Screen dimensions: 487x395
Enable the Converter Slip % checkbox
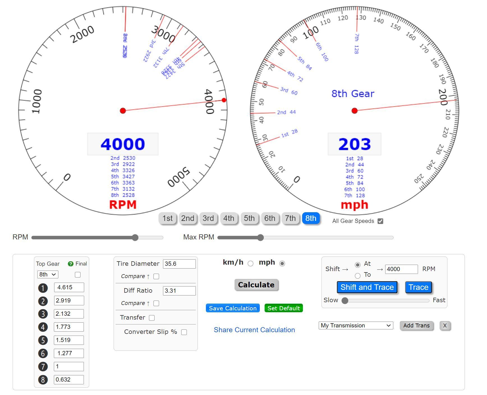tap(184, 332)
